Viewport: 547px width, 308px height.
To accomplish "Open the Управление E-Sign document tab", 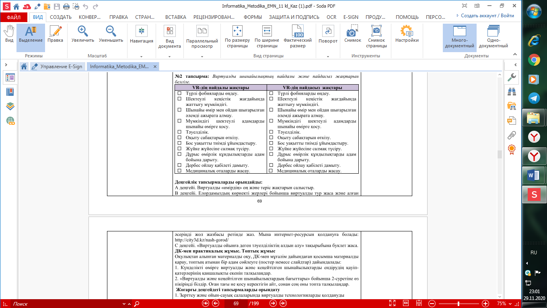I will [x=58, y=67].
